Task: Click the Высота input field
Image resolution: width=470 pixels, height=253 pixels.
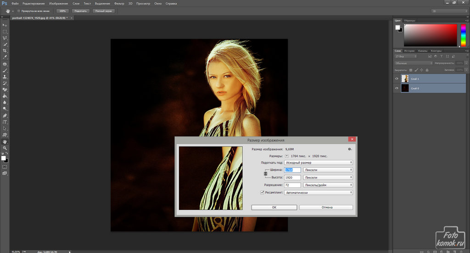Action: pos(292,177)
